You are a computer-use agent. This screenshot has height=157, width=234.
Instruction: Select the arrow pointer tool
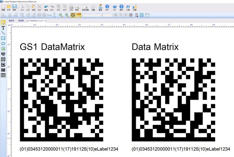3,22
